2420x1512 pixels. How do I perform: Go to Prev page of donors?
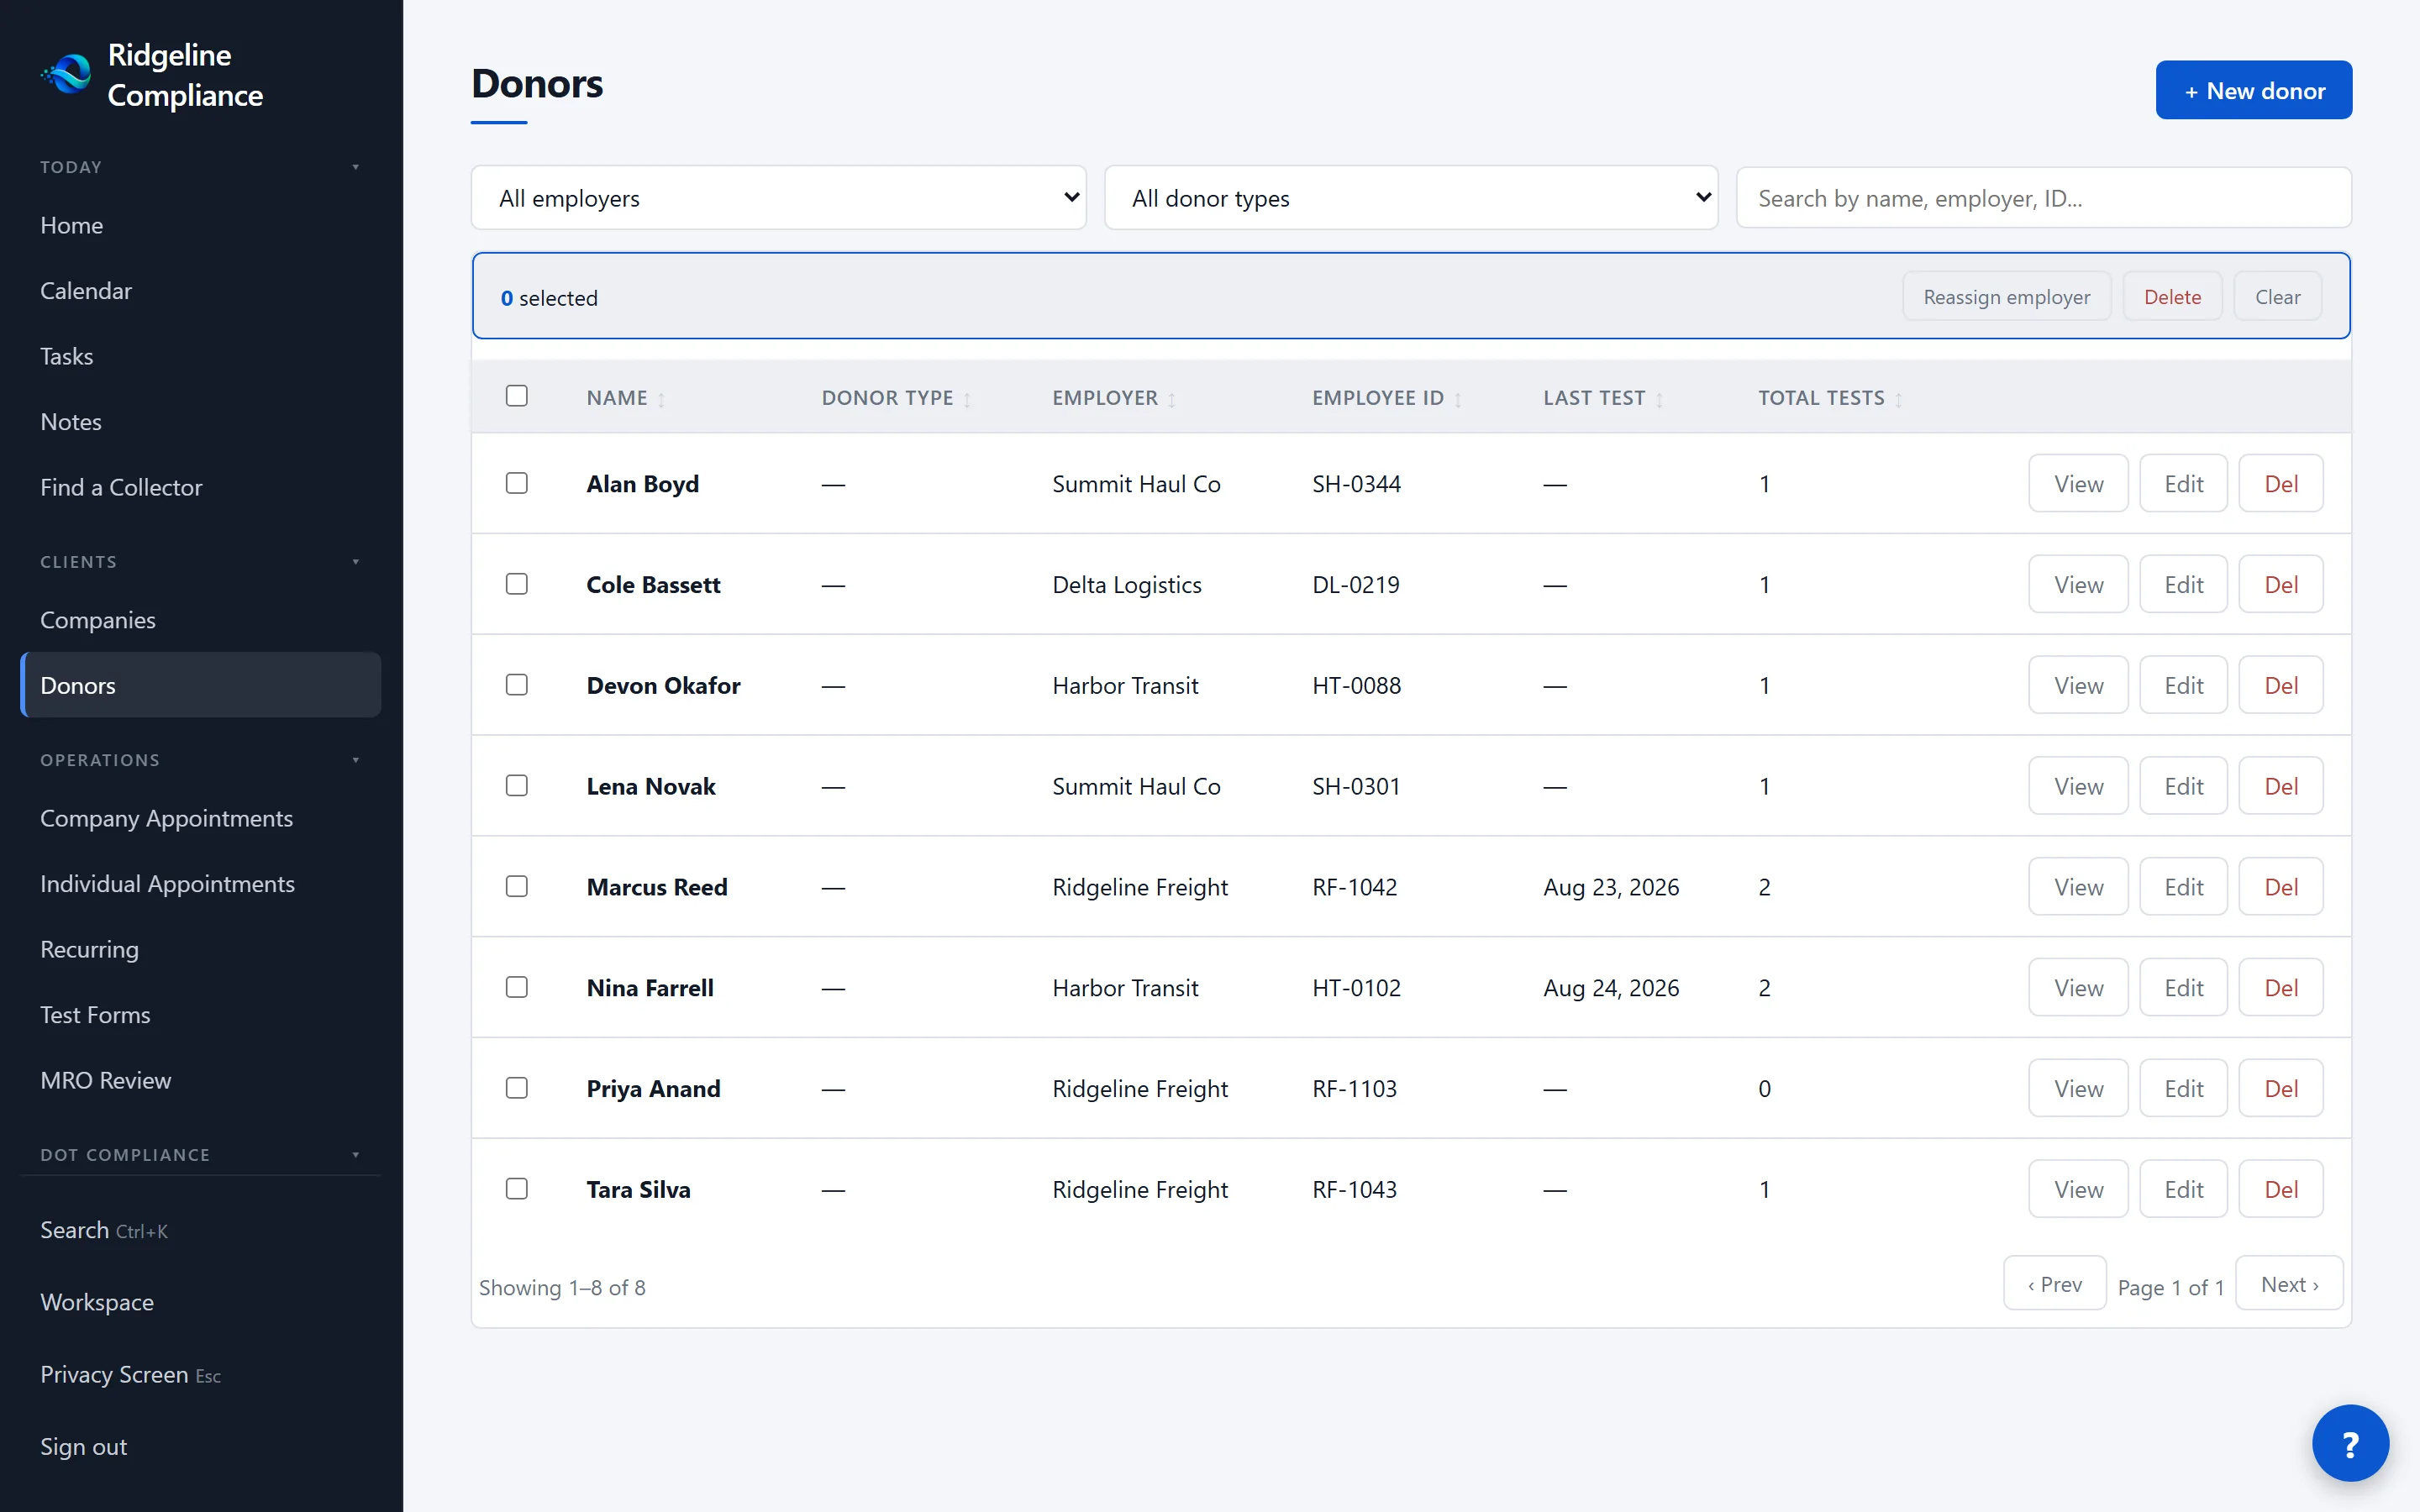(x=2055, y=1284)
